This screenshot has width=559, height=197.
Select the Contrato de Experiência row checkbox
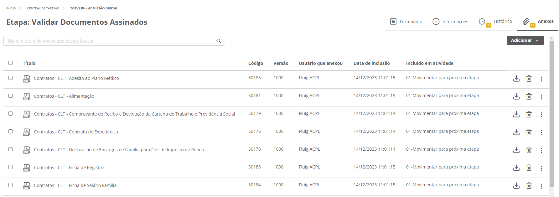[x=11, y=131]
